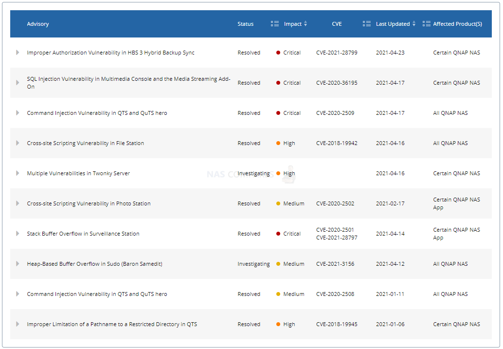The height and width of the screenshot is (349, 503).
Task: Expand the Multiple Vulnerabilities in Twonky Server row
Action: [x=18, y=173]
